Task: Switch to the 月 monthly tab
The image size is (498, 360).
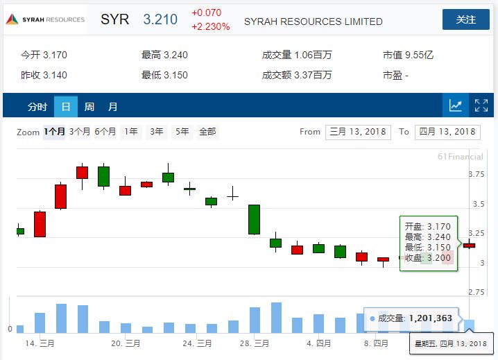Action: coord(113,106)
